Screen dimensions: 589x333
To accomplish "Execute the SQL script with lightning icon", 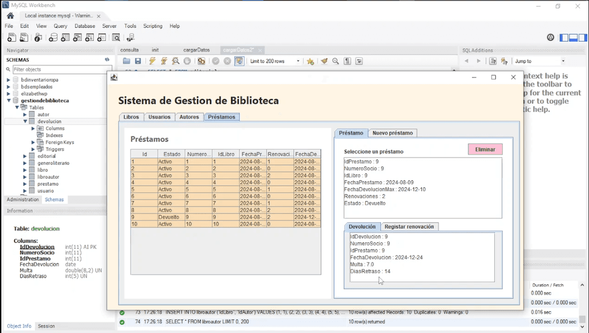I will [152, 61].
